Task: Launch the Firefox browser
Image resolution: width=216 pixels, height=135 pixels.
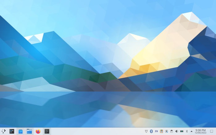Action: click(38, 131)
